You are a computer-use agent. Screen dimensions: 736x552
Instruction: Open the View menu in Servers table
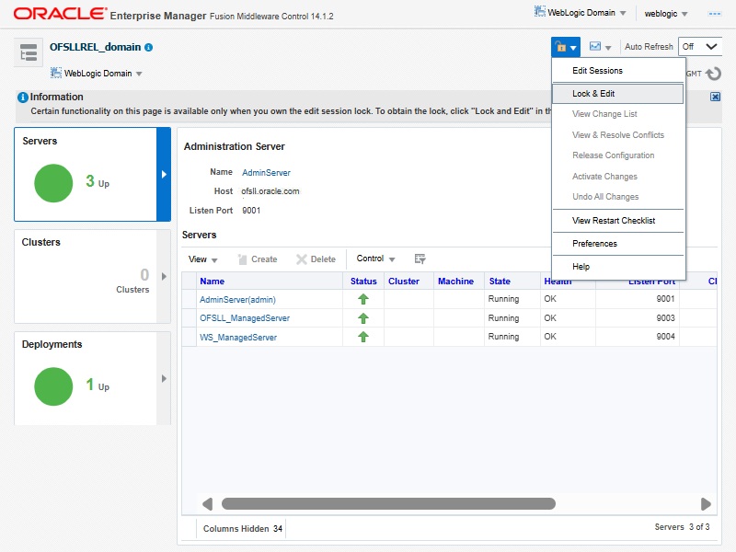click(202, 259)
